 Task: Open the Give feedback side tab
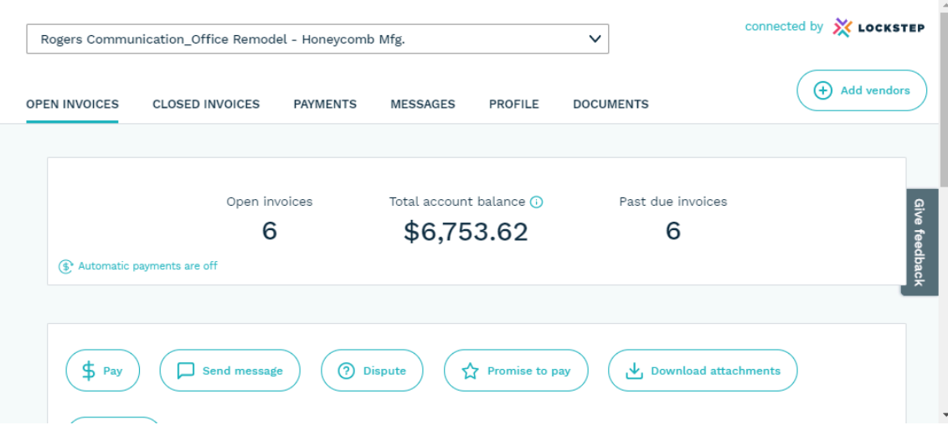tap(919, 242)
